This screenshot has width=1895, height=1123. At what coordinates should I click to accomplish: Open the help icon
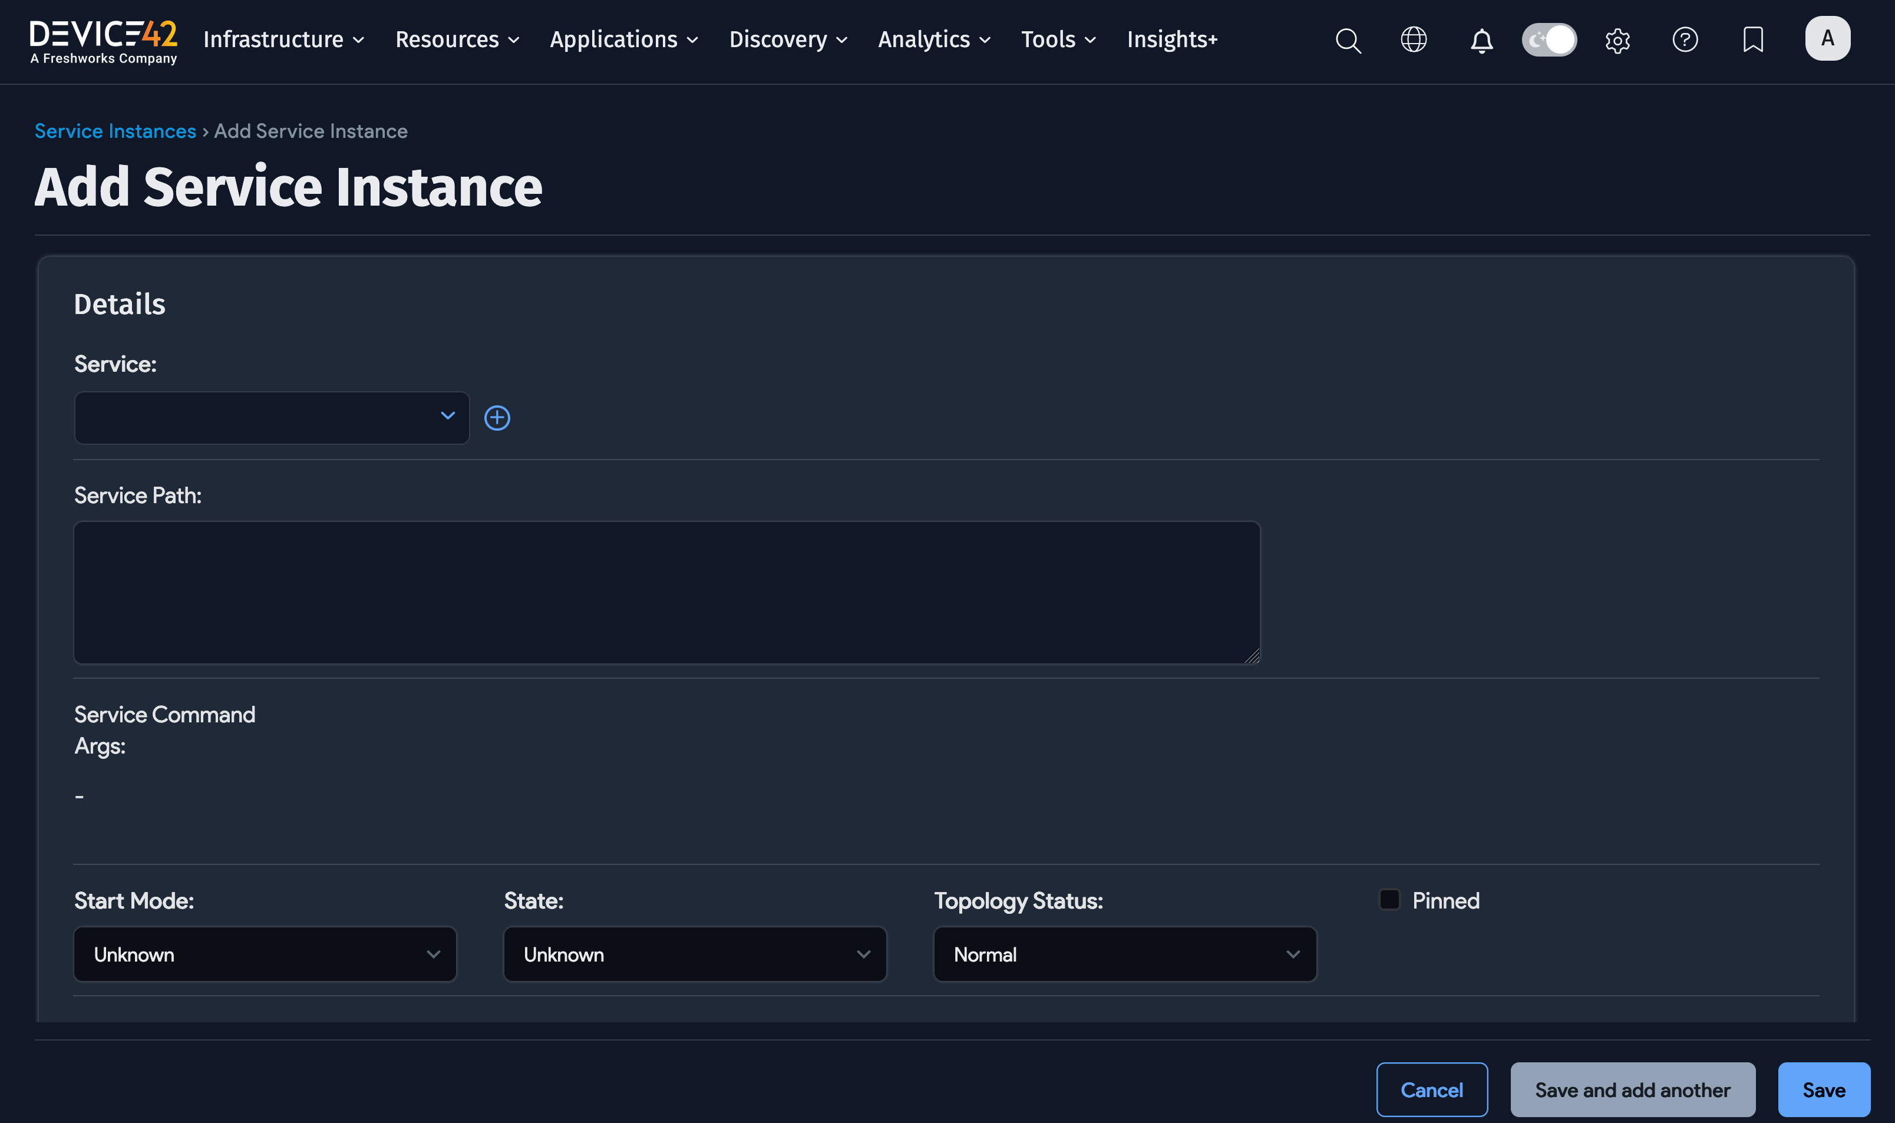(x=1685, y=39)
